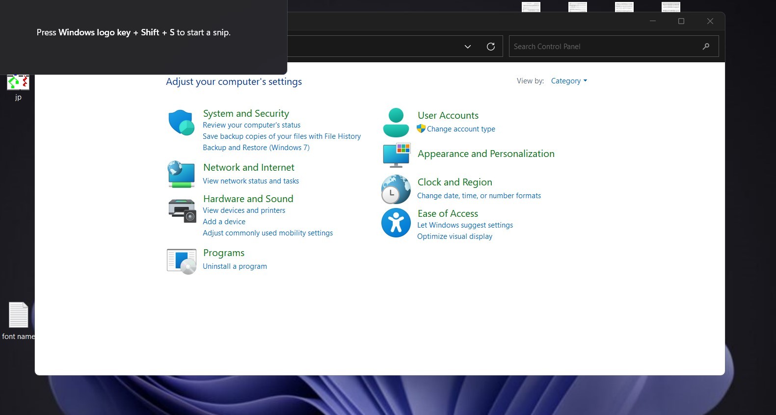This screenshot has width=776, height=415.
Task: Click Uninstall a program
Action: click(x=235, y=266)
